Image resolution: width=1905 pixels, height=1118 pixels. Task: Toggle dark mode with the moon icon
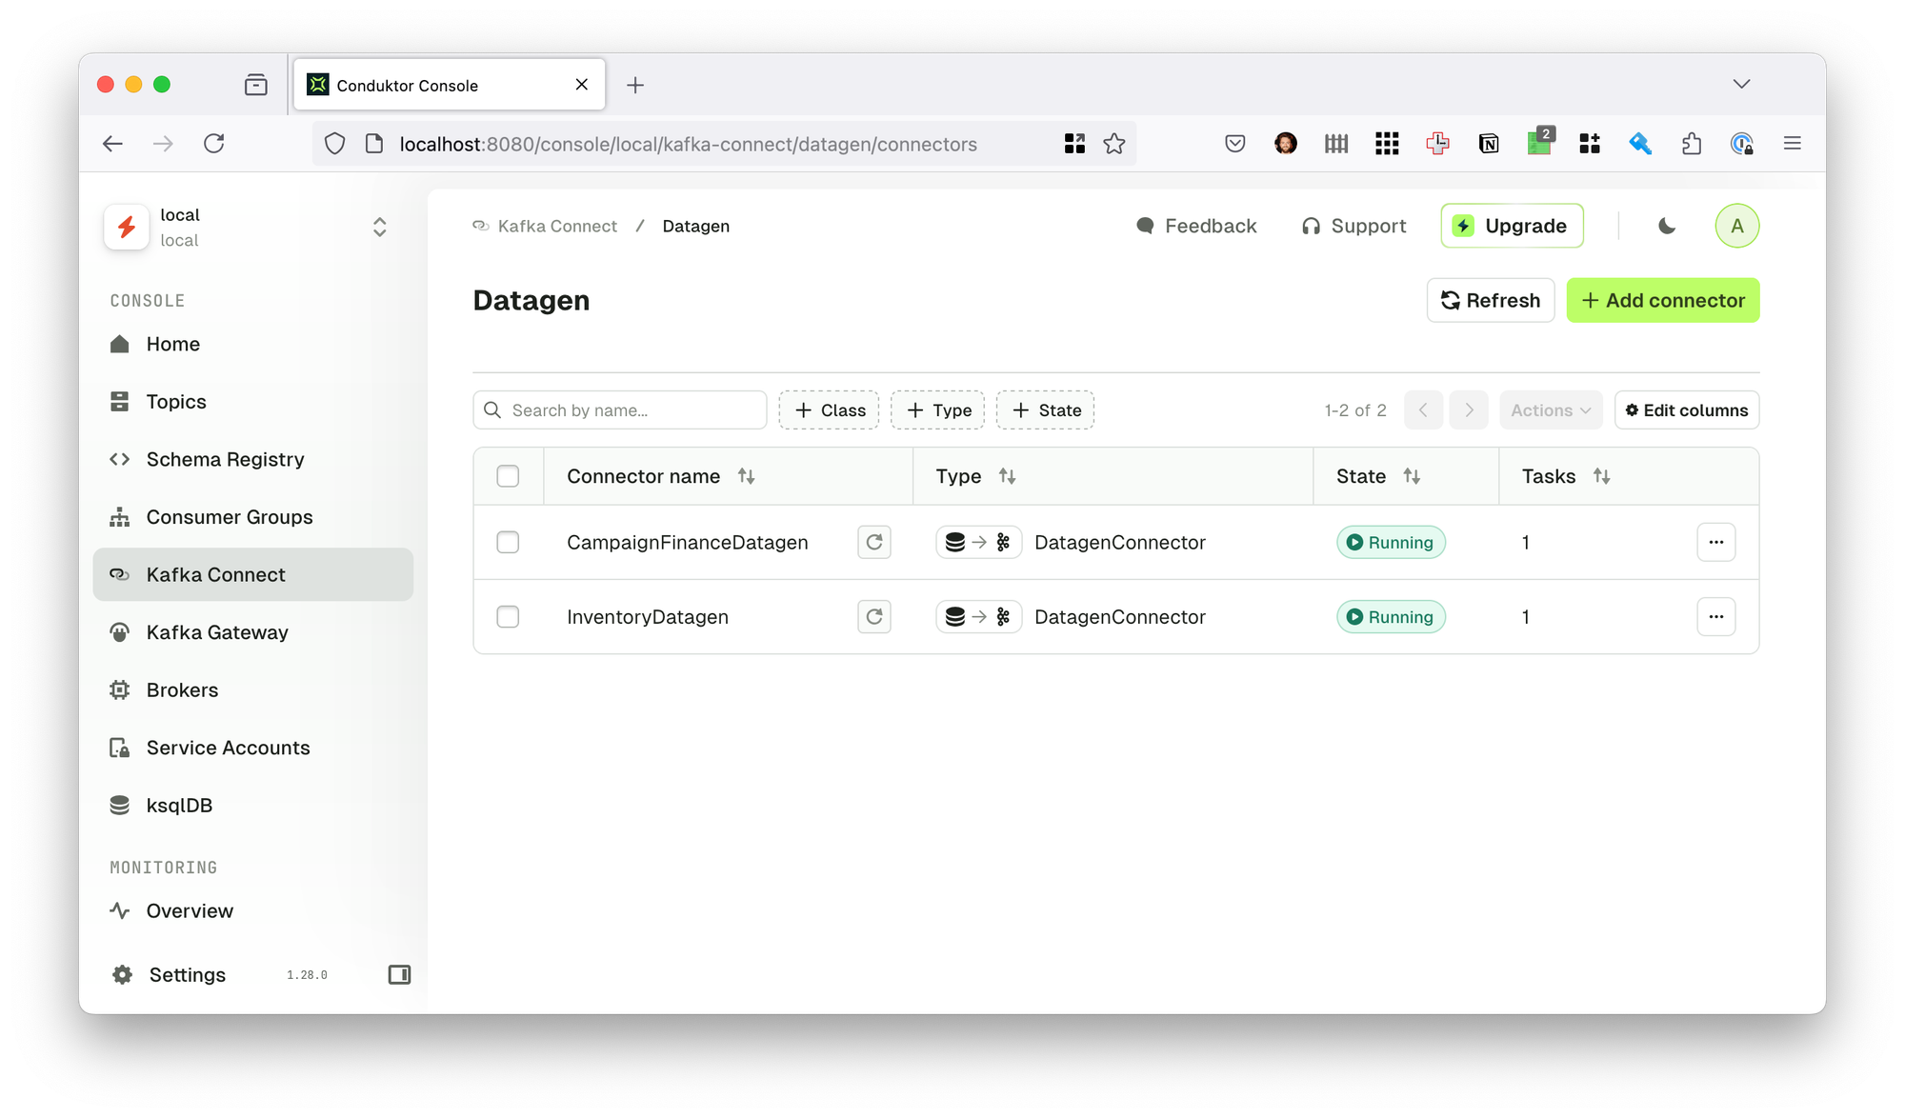[x=1664, y=226]
